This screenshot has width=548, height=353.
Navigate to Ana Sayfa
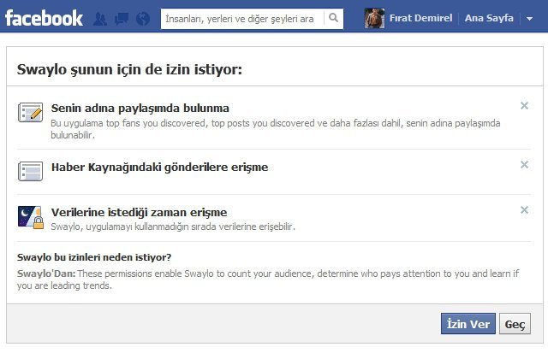[x=489, y=18]
